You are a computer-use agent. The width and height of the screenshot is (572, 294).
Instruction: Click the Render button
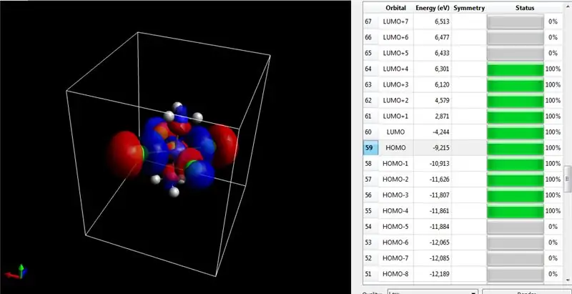tap(525, 292)
